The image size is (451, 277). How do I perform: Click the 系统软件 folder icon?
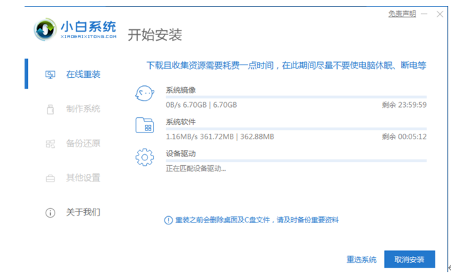point(144,126)
